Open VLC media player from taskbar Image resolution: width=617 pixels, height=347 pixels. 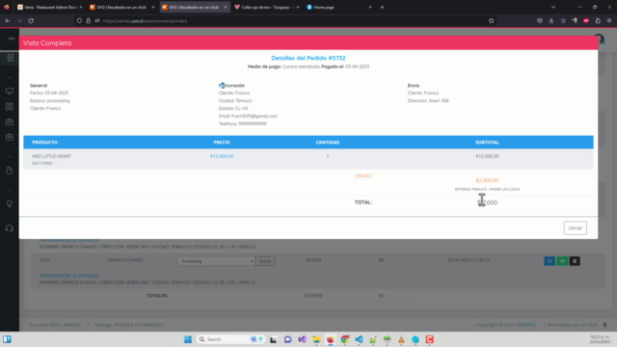click(x=401, y=339)
